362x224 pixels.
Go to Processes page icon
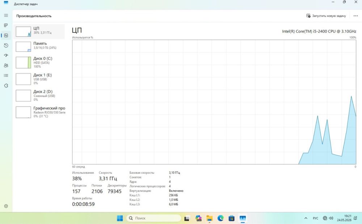tap(6, 25)
